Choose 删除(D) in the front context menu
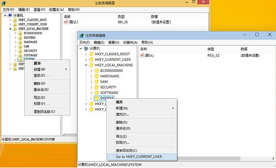This screenshot has width=276, height=168. pyautogui.click(x=142, y=122)
